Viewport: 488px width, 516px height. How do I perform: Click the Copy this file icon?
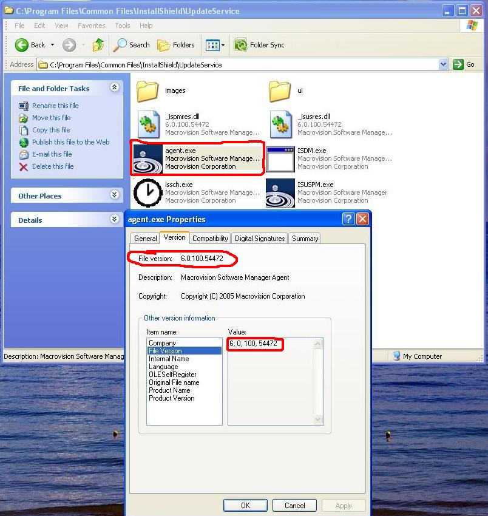23,131
